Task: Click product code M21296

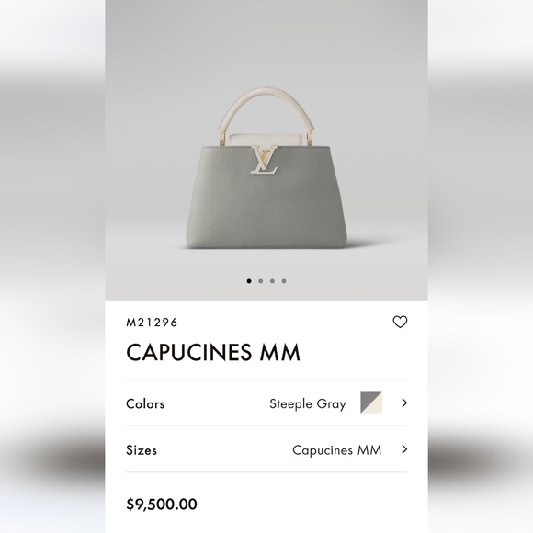Action: (x=152, y=323)
